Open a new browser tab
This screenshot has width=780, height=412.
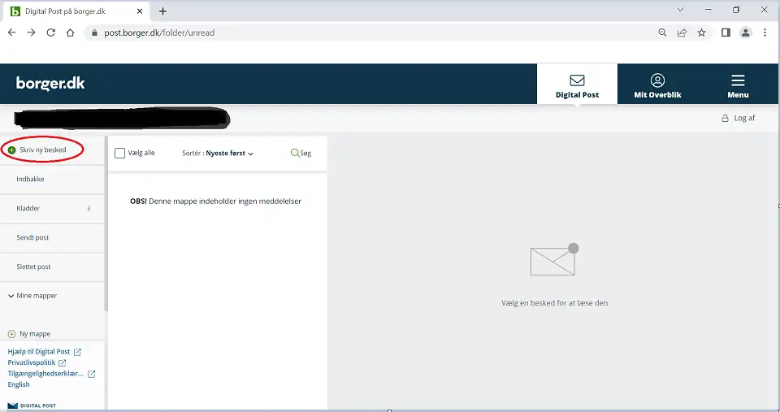[x=162, y=11]
